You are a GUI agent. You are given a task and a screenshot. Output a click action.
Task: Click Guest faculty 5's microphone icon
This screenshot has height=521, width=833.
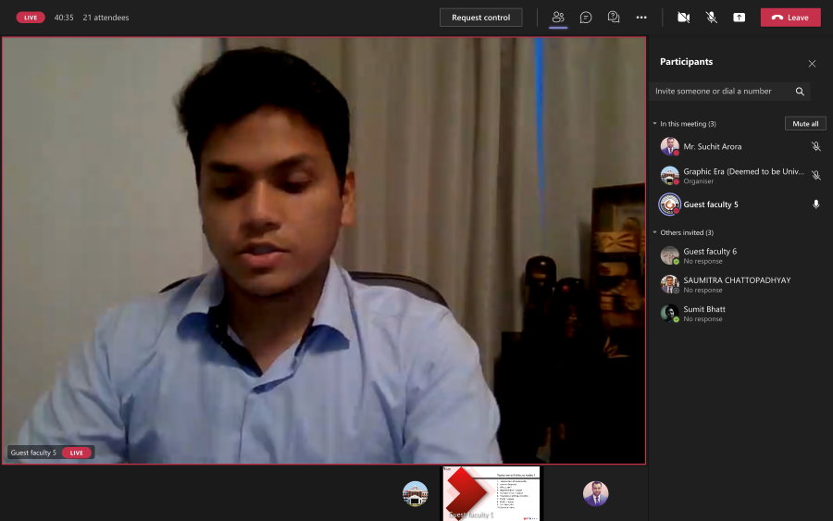[815, 205]
